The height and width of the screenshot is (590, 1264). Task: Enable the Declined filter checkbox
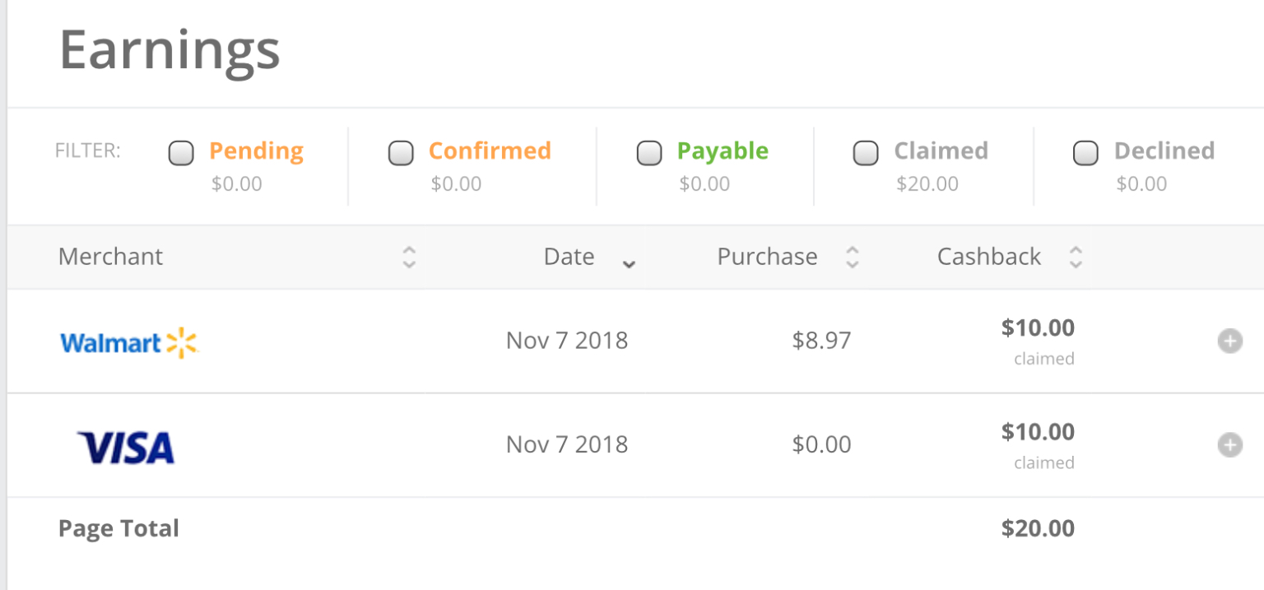coord(1086,153)
